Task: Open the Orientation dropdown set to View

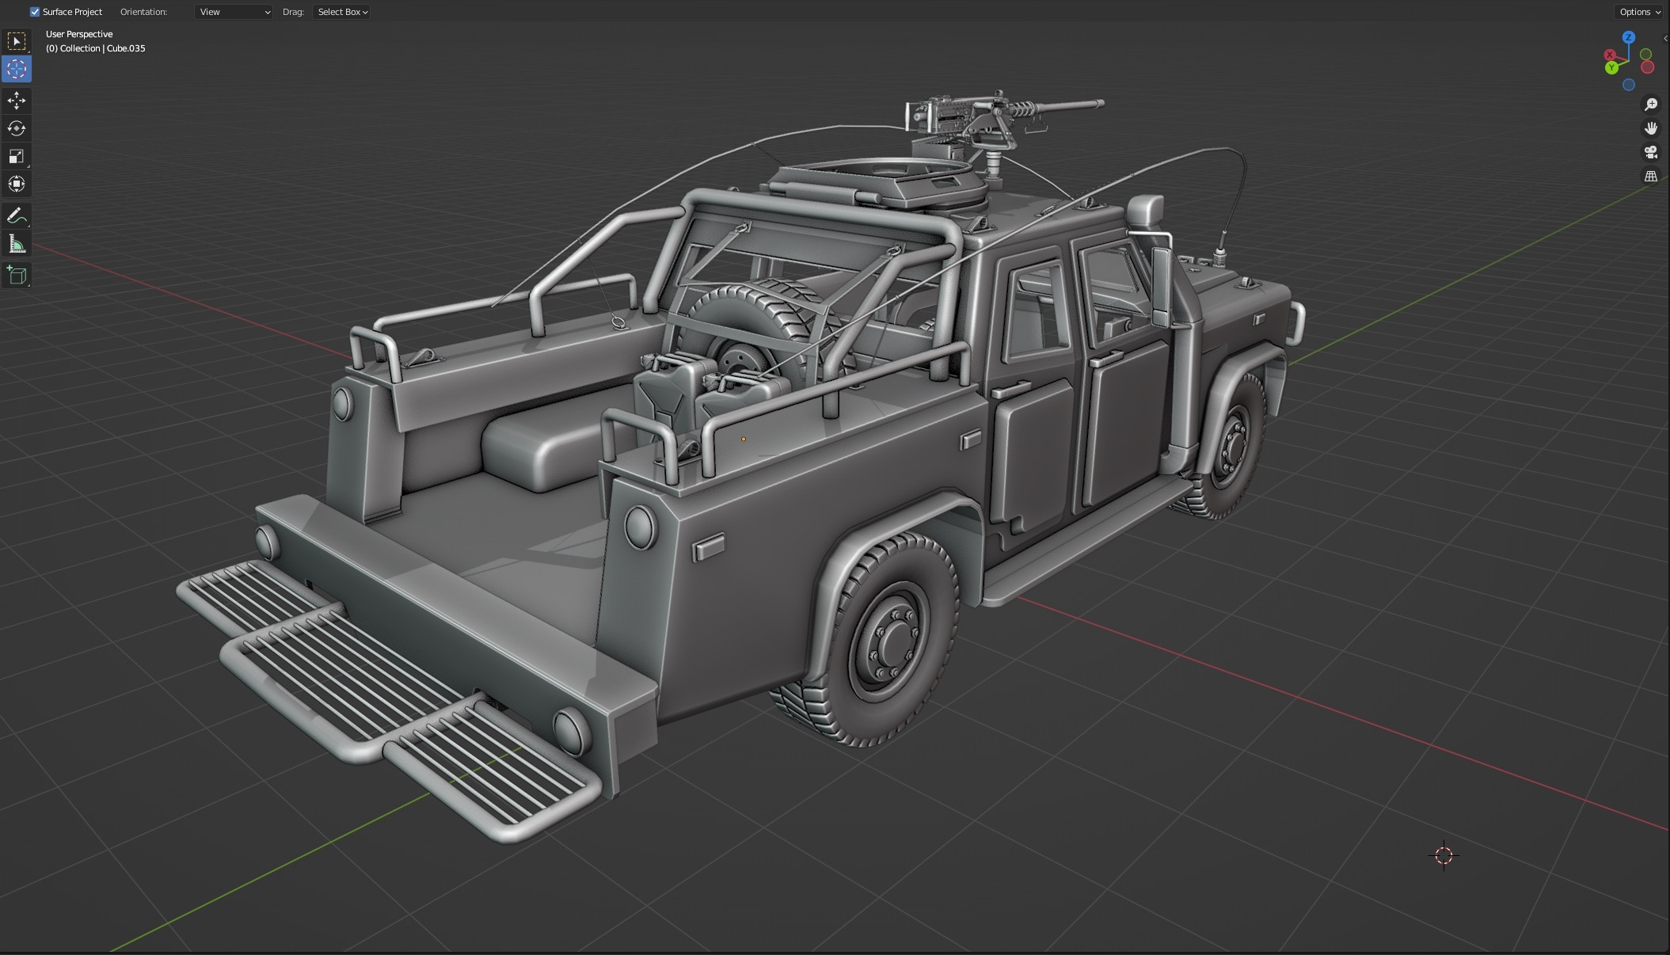Action: click(233, 12)
